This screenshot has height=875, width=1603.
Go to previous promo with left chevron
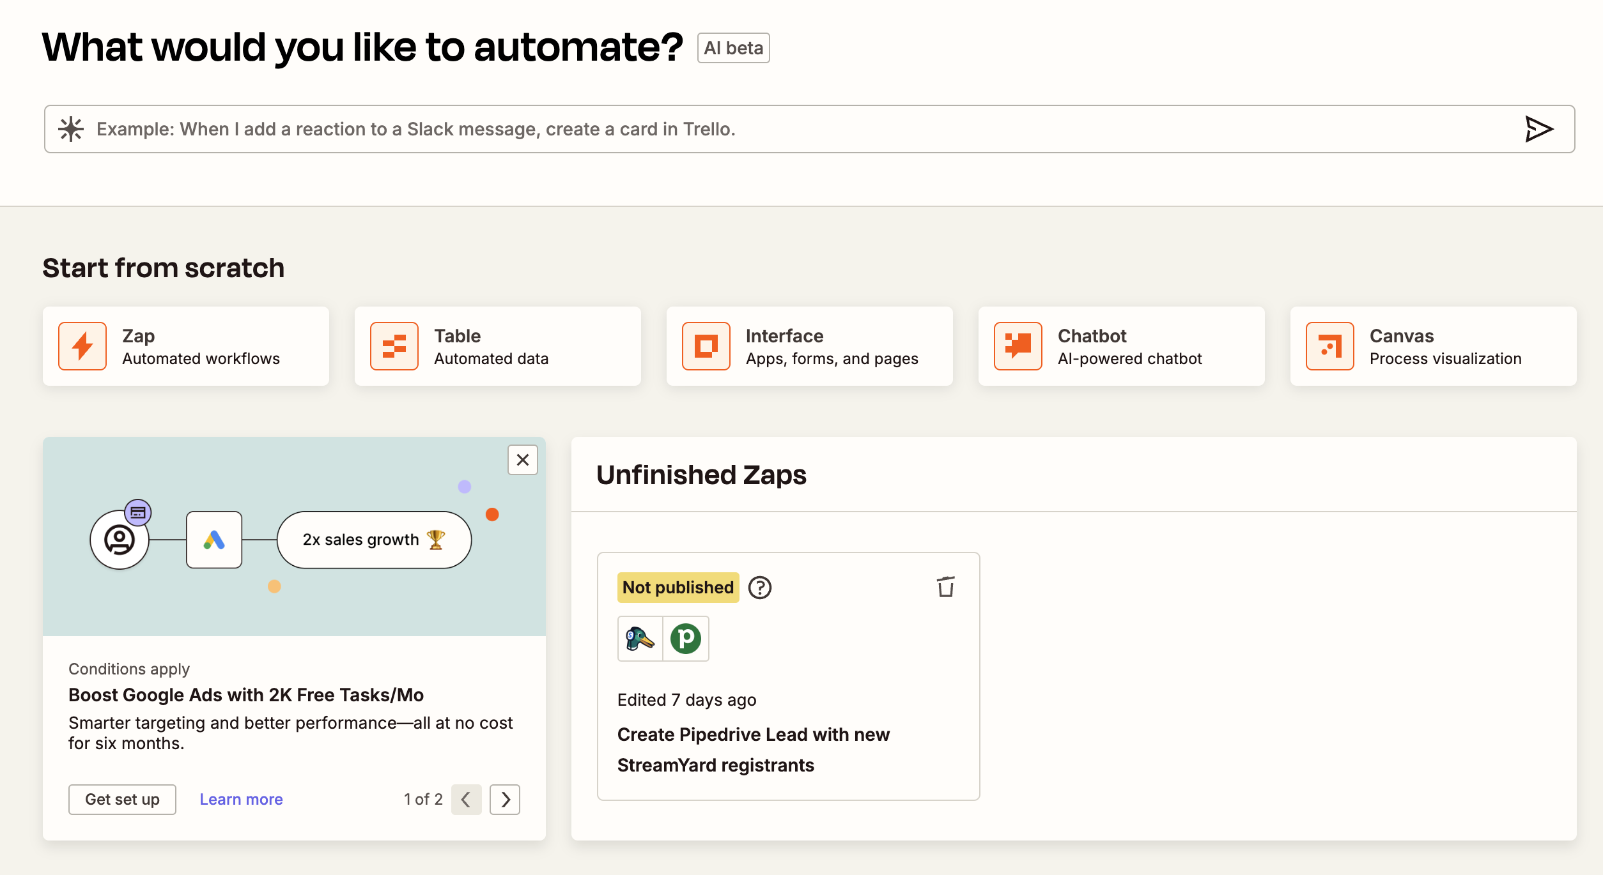tap(466, 799)
